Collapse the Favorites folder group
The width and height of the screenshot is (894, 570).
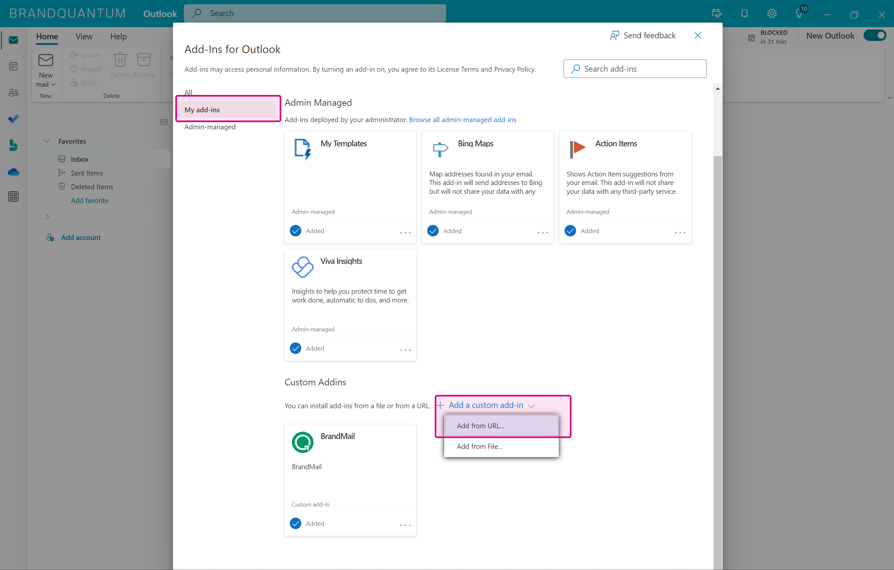tap(47, 141)
